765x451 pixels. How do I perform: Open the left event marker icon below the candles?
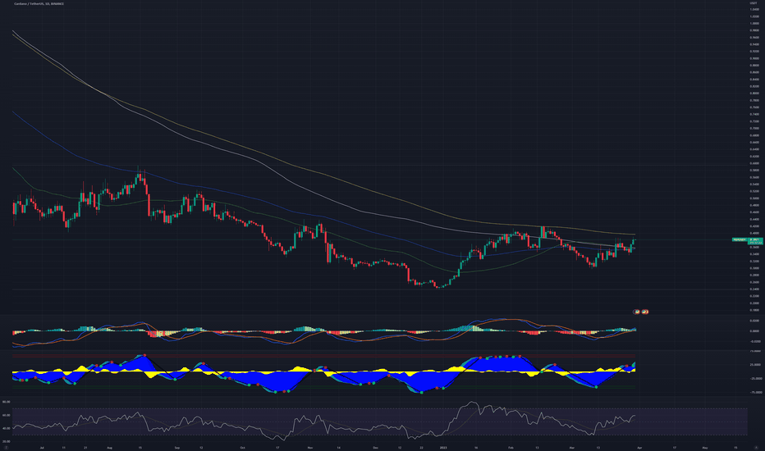[x=637, y=312]
